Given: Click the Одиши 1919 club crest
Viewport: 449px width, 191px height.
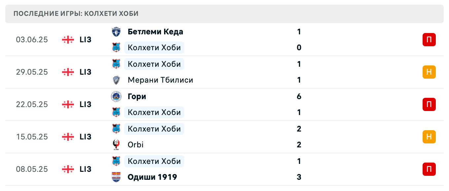Looking at the screenshot, I should tap(116, 177).
